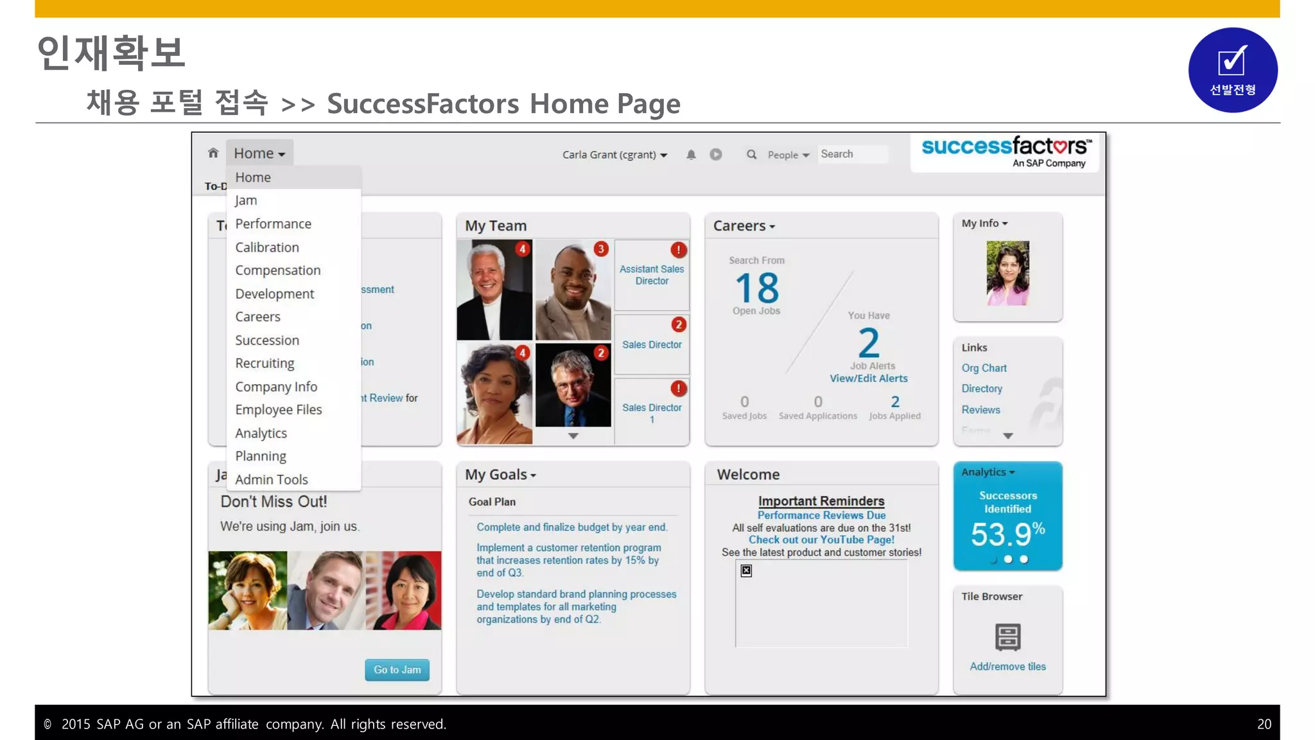Select Home in the navigation menu
1315x740 pixels.
coord(294,177)
